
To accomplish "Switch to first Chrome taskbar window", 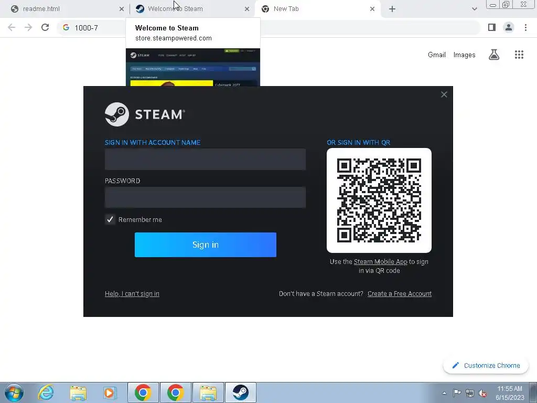I will 143,393.
